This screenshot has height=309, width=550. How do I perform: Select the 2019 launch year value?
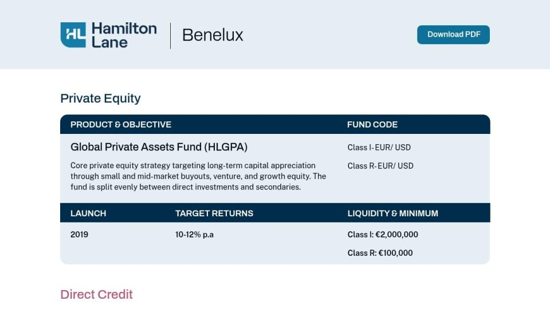point(79,235)
